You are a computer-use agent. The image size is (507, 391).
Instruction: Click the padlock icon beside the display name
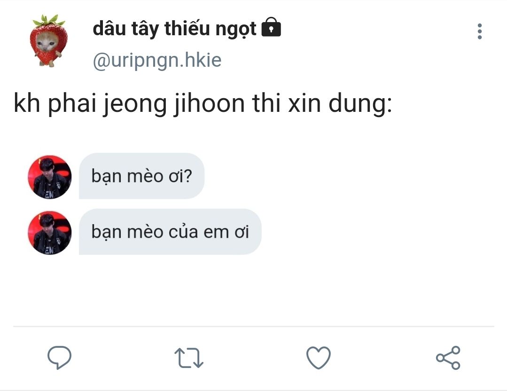[x=271, y=27]
